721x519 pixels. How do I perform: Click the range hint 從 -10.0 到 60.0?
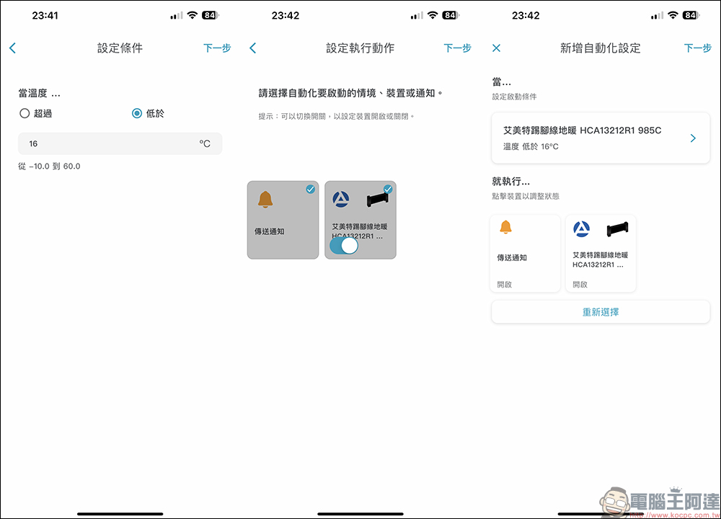[49, 166]
